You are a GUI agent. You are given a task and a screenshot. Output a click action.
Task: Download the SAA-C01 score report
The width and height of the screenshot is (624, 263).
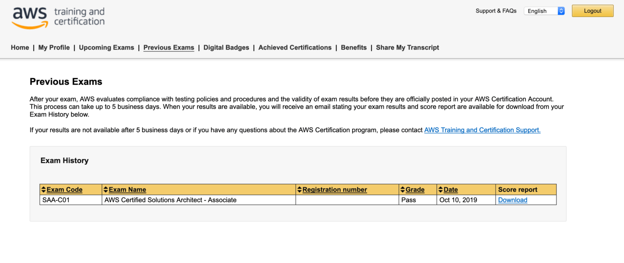pos(513,200)
